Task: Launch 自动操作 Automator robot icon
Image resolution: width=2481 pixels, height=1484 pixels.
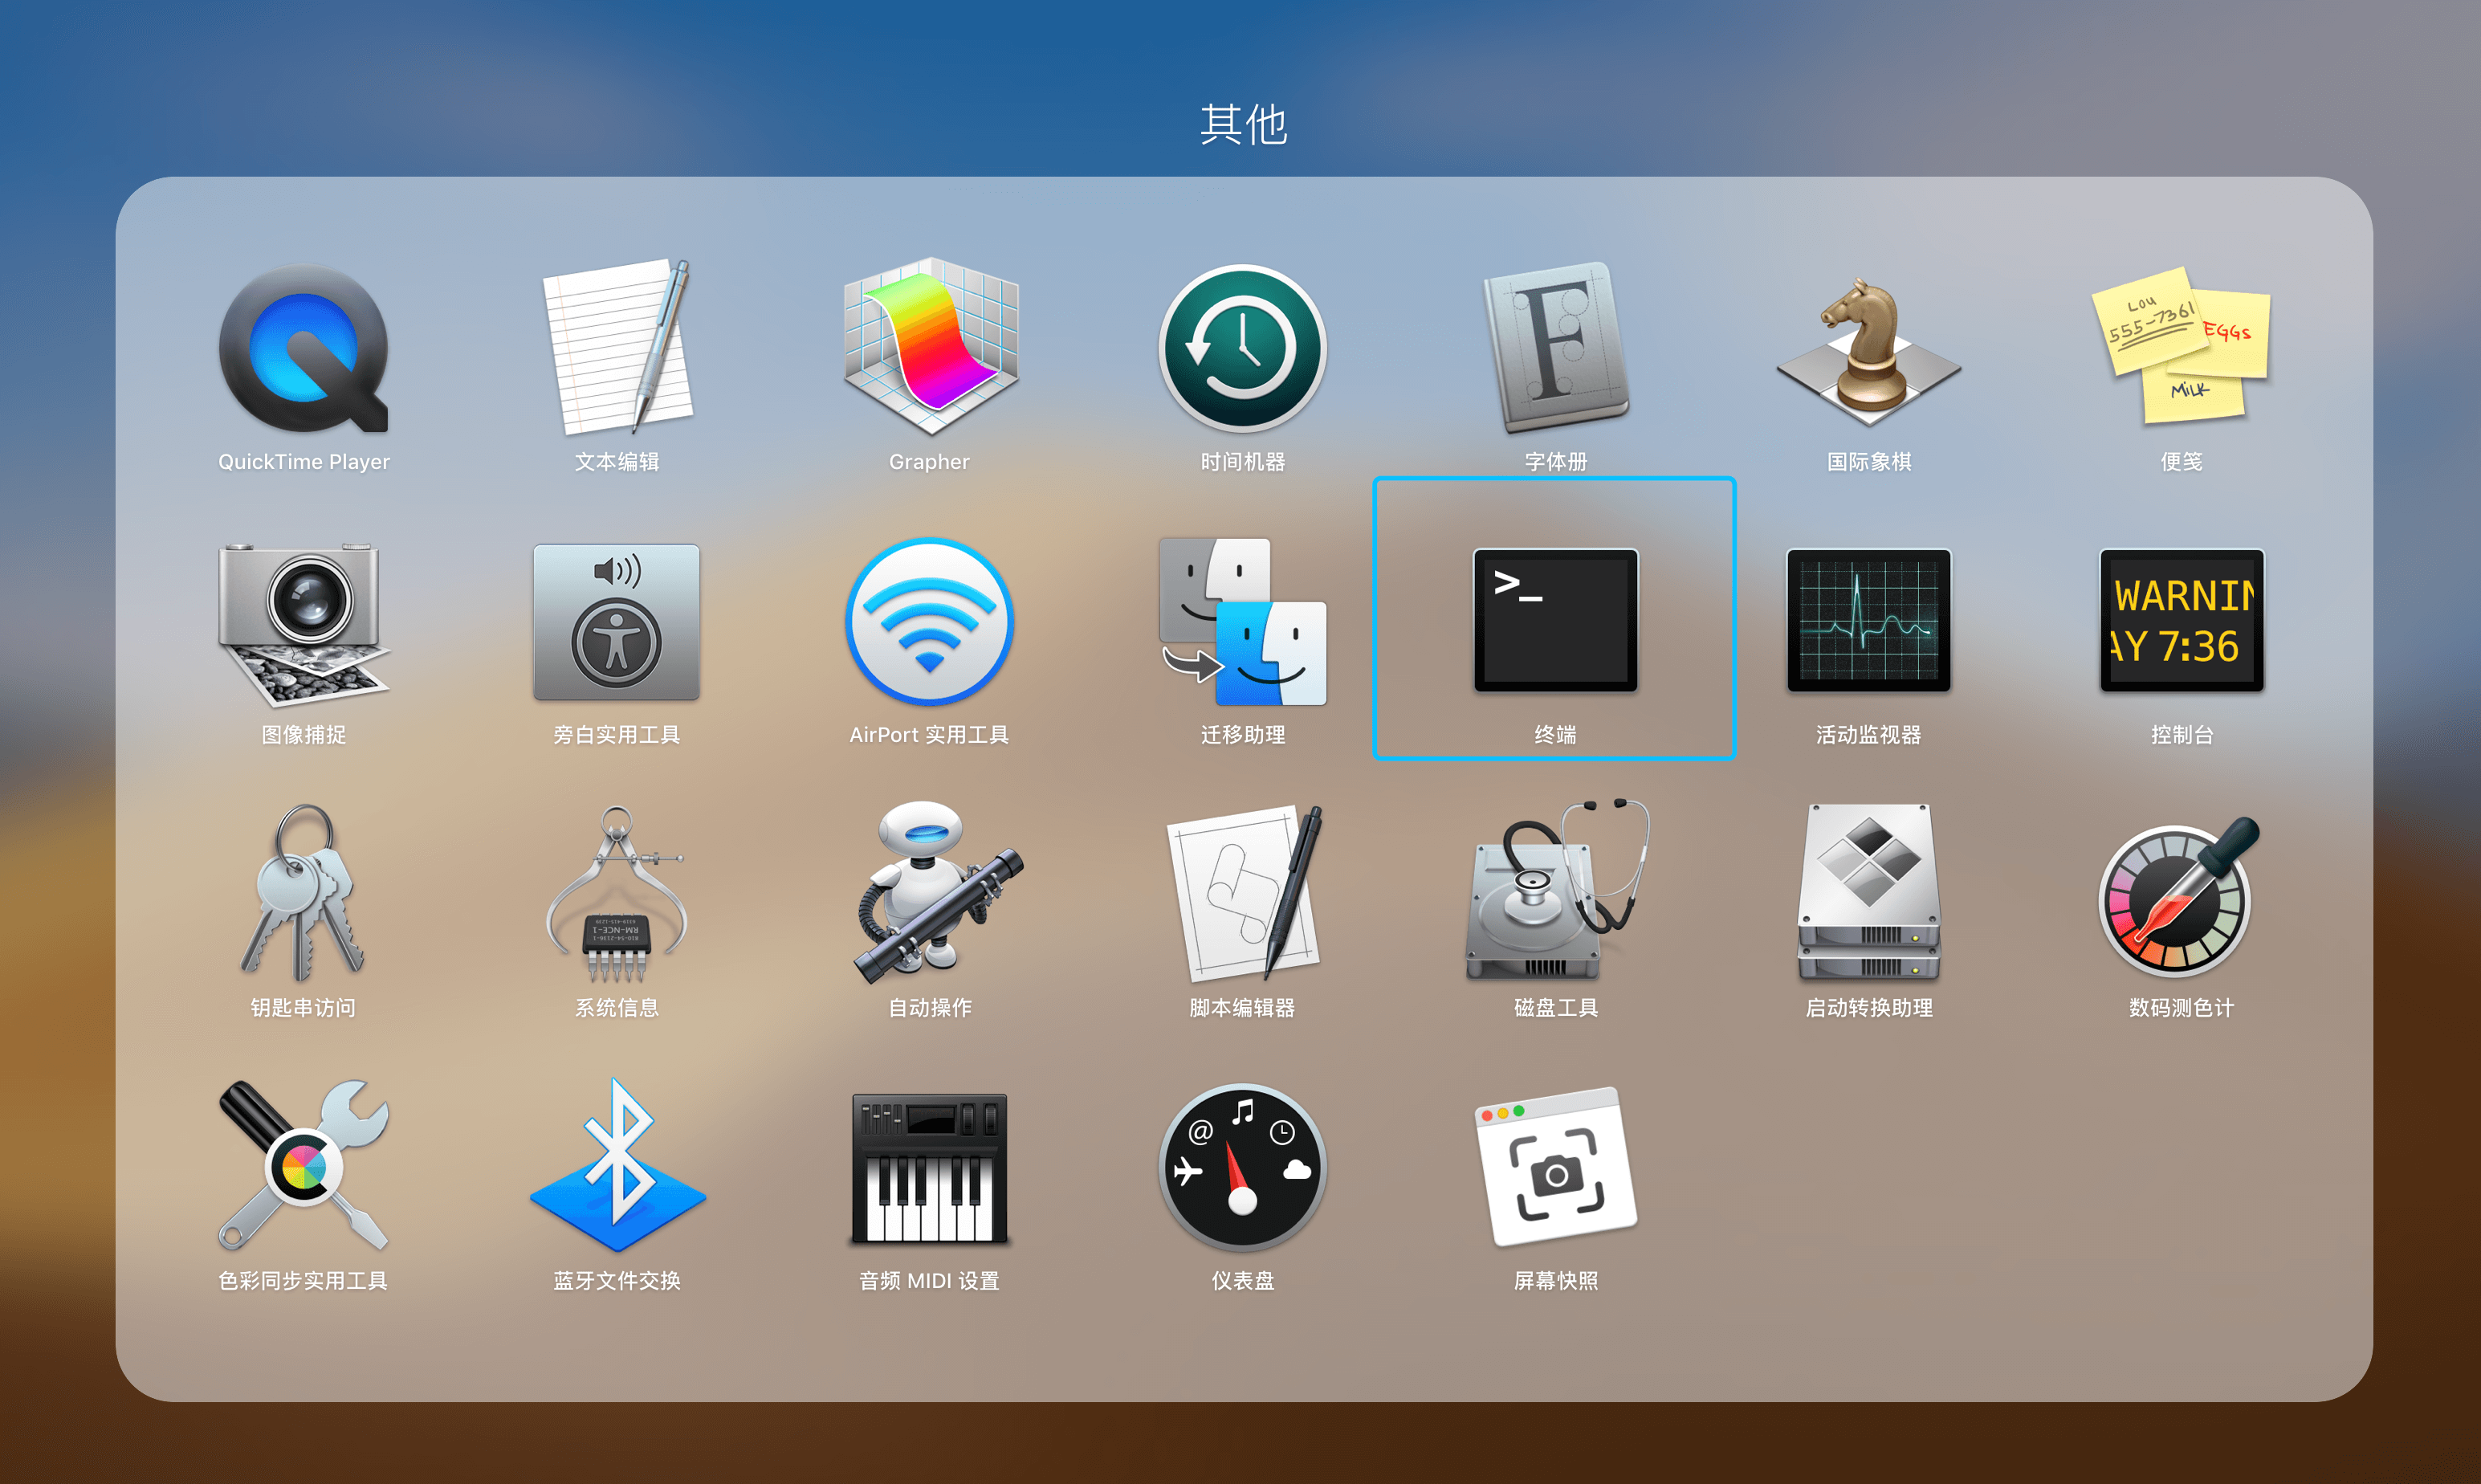Action: coord(937,893)
